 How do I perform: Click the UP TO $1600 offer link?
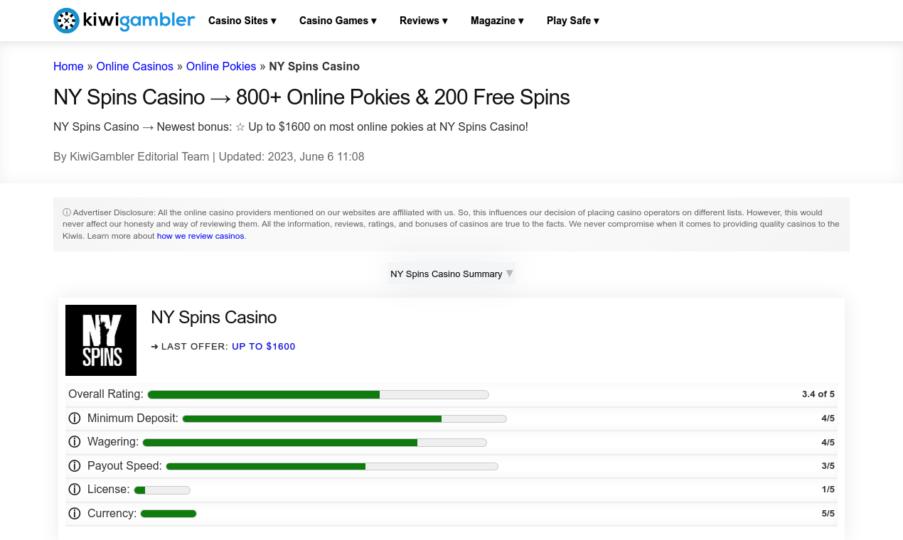264,347
